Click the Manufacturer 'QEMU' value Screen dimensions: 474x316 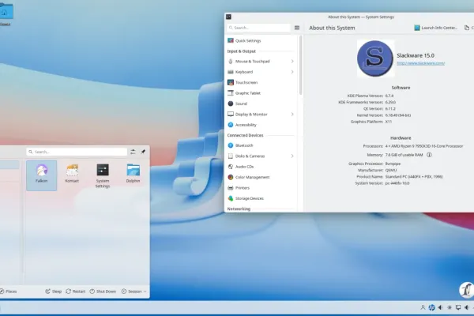point(391,171)
